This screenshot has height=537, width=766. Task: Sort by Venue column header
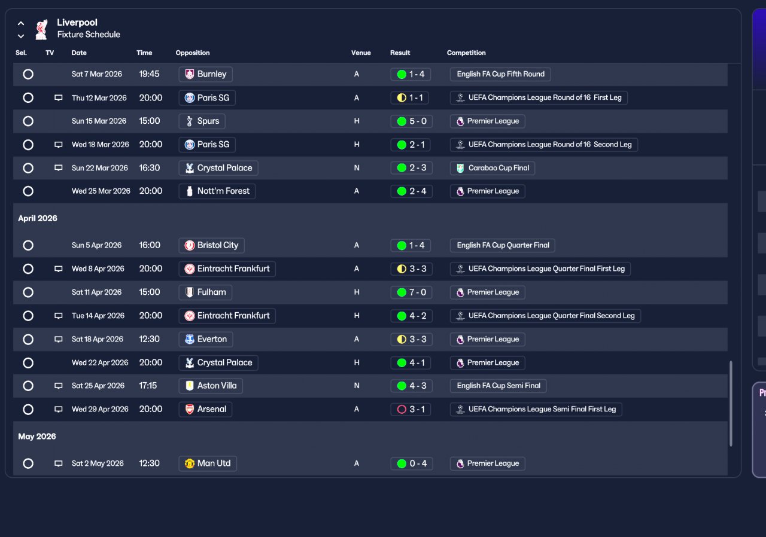[x=361, y=53]
